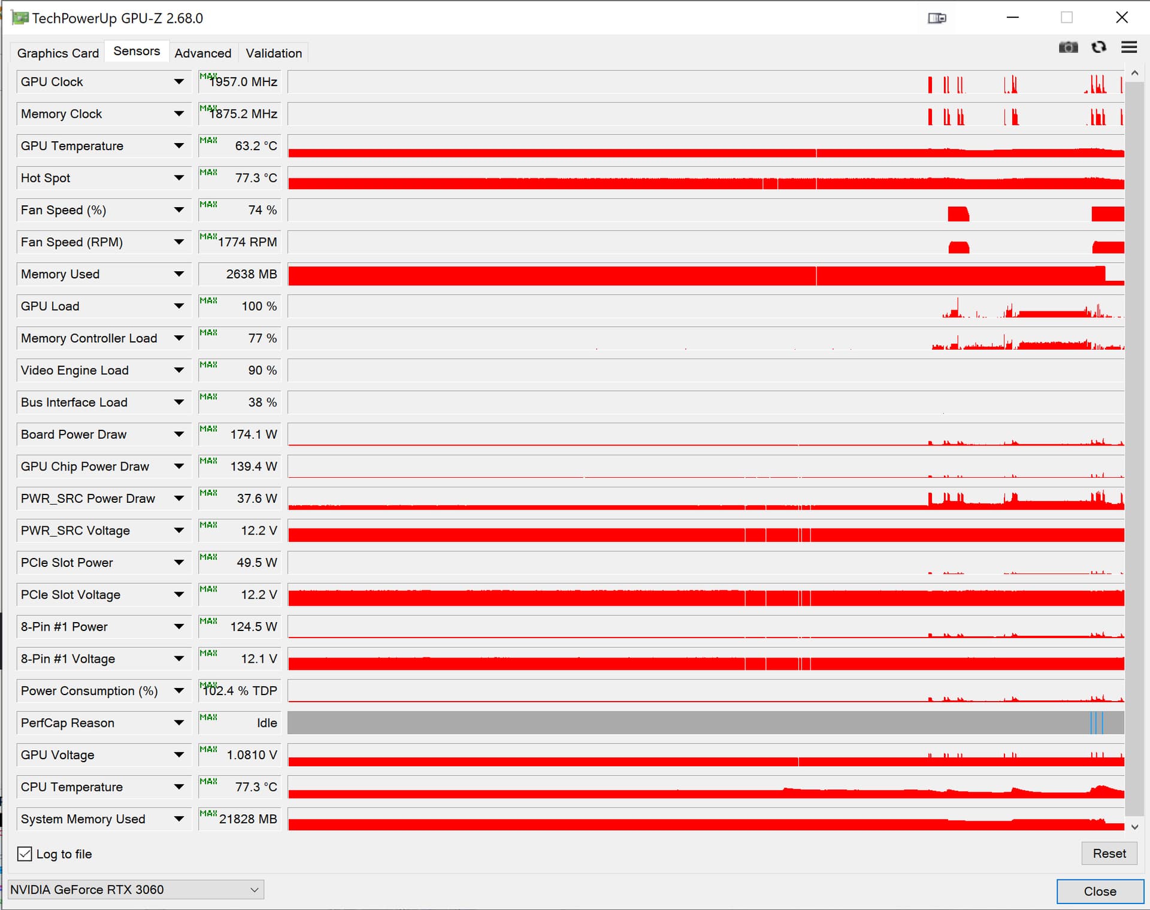Click scrollbar down arrow
This screenshot has height=910, width=1150.
[1134, 827]
